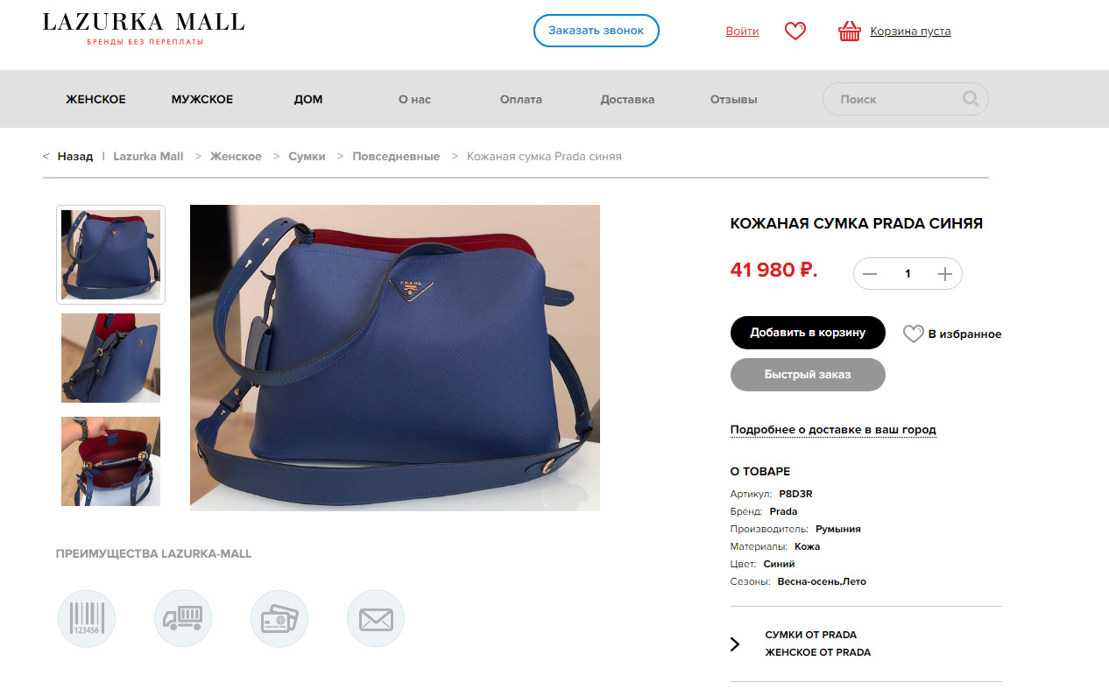The image size is (1109, 689).
Task: Open the МУЖСКОЕ menu
Action: (x=202, y=100)
